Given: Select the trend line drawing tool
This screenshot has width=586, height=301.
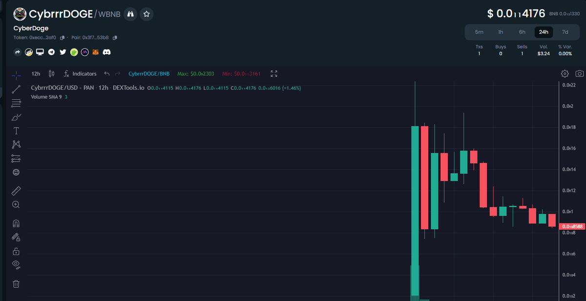Looking at the screenshot, I should click(16, 89).
